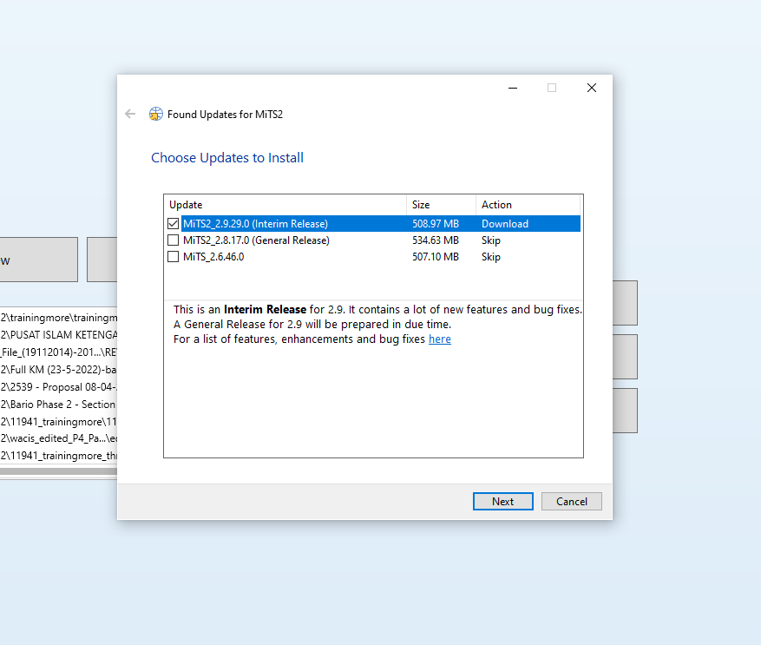The image size is (761, 645).
Task: Click background list horizontal scrollbar
Action: (58, 471)
